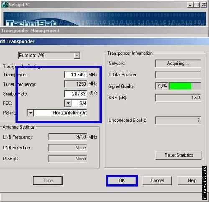Image resolution: width=209 pixels, height=202 pixels.
Task: Maximize the Setup4PC window
Action: coord(197,5)
